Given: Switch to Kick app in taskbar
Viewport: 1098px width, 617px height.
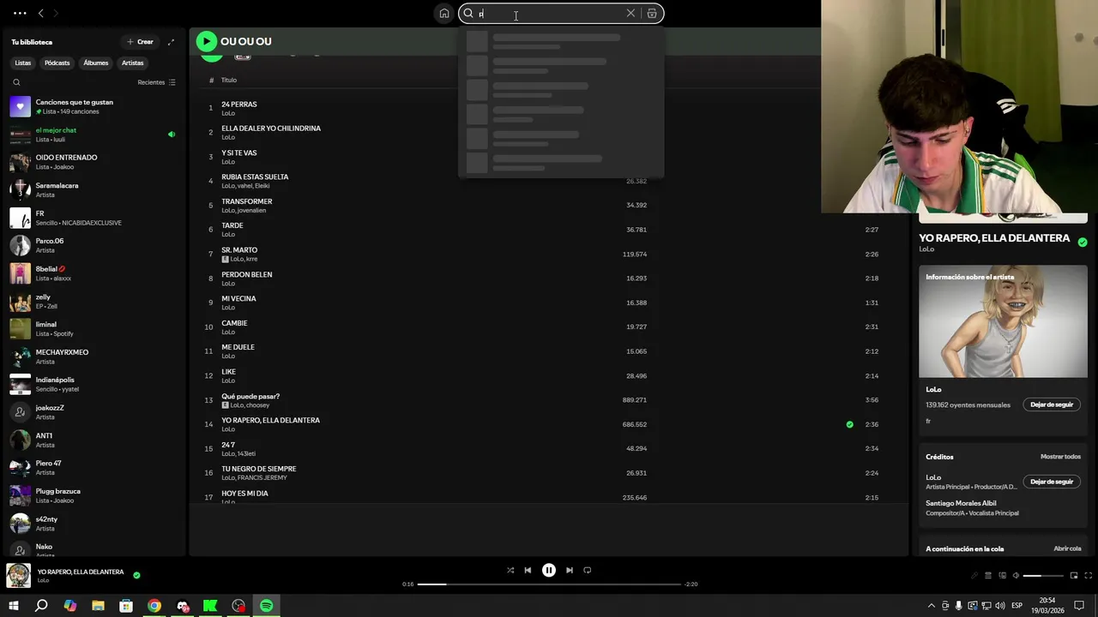Looking at the screenshot, I should coord(210,606).
